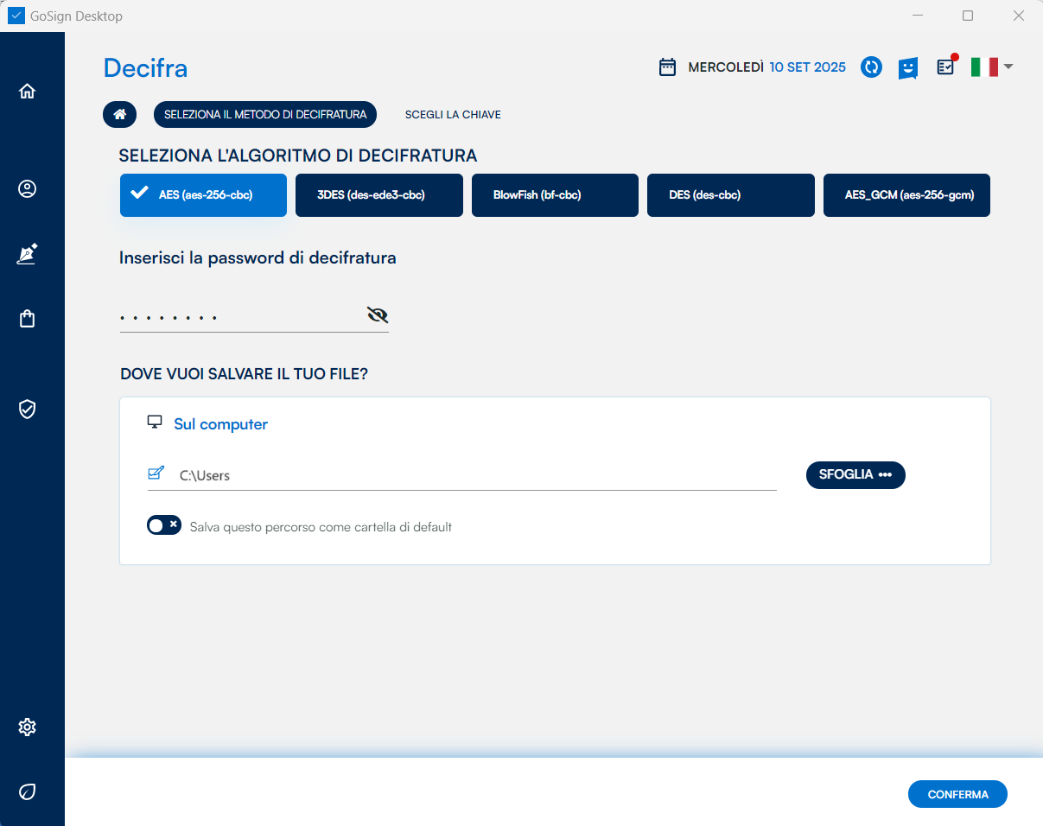Go to the Scegli la chiave step
The width and height of the screenshot is (1043, 826).
(453, 115)
